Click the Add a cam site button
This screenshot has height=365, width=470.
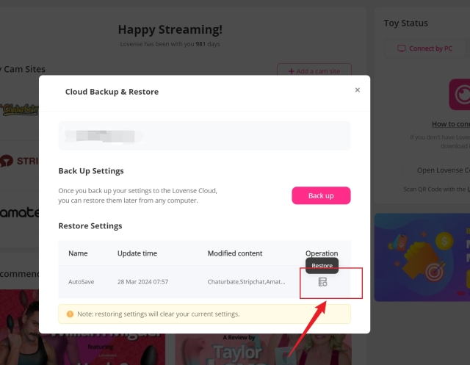pos(314,71)
